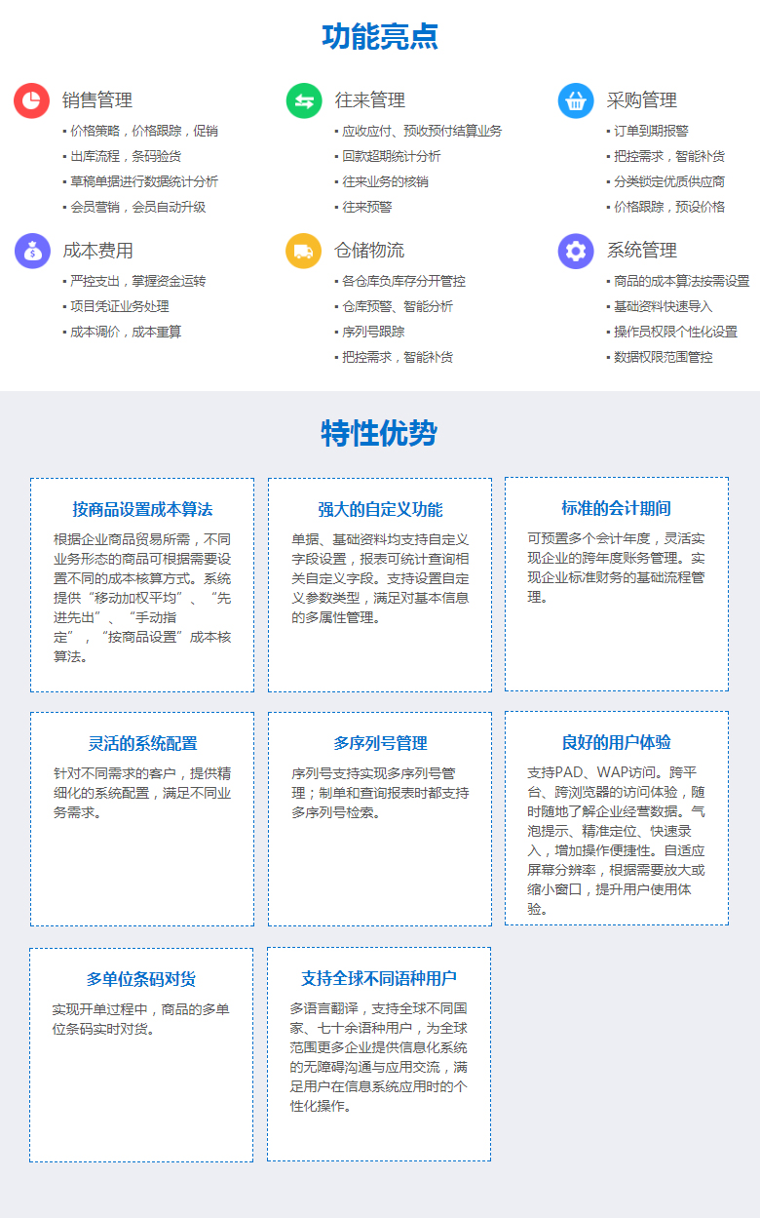
Task: Select the 仓储物流 heading
Action: 370,251
